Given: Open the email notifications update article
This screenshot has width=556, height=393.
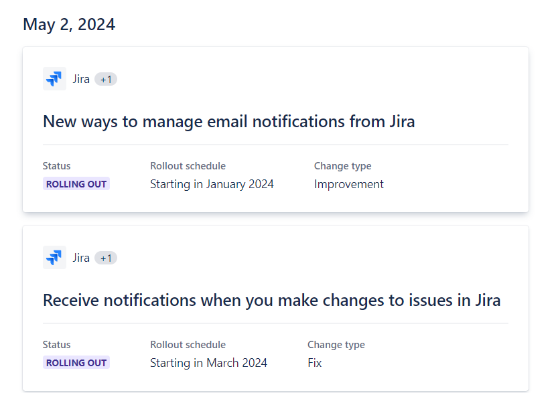Looking at the screenshot, I should [x=228, y=121].
